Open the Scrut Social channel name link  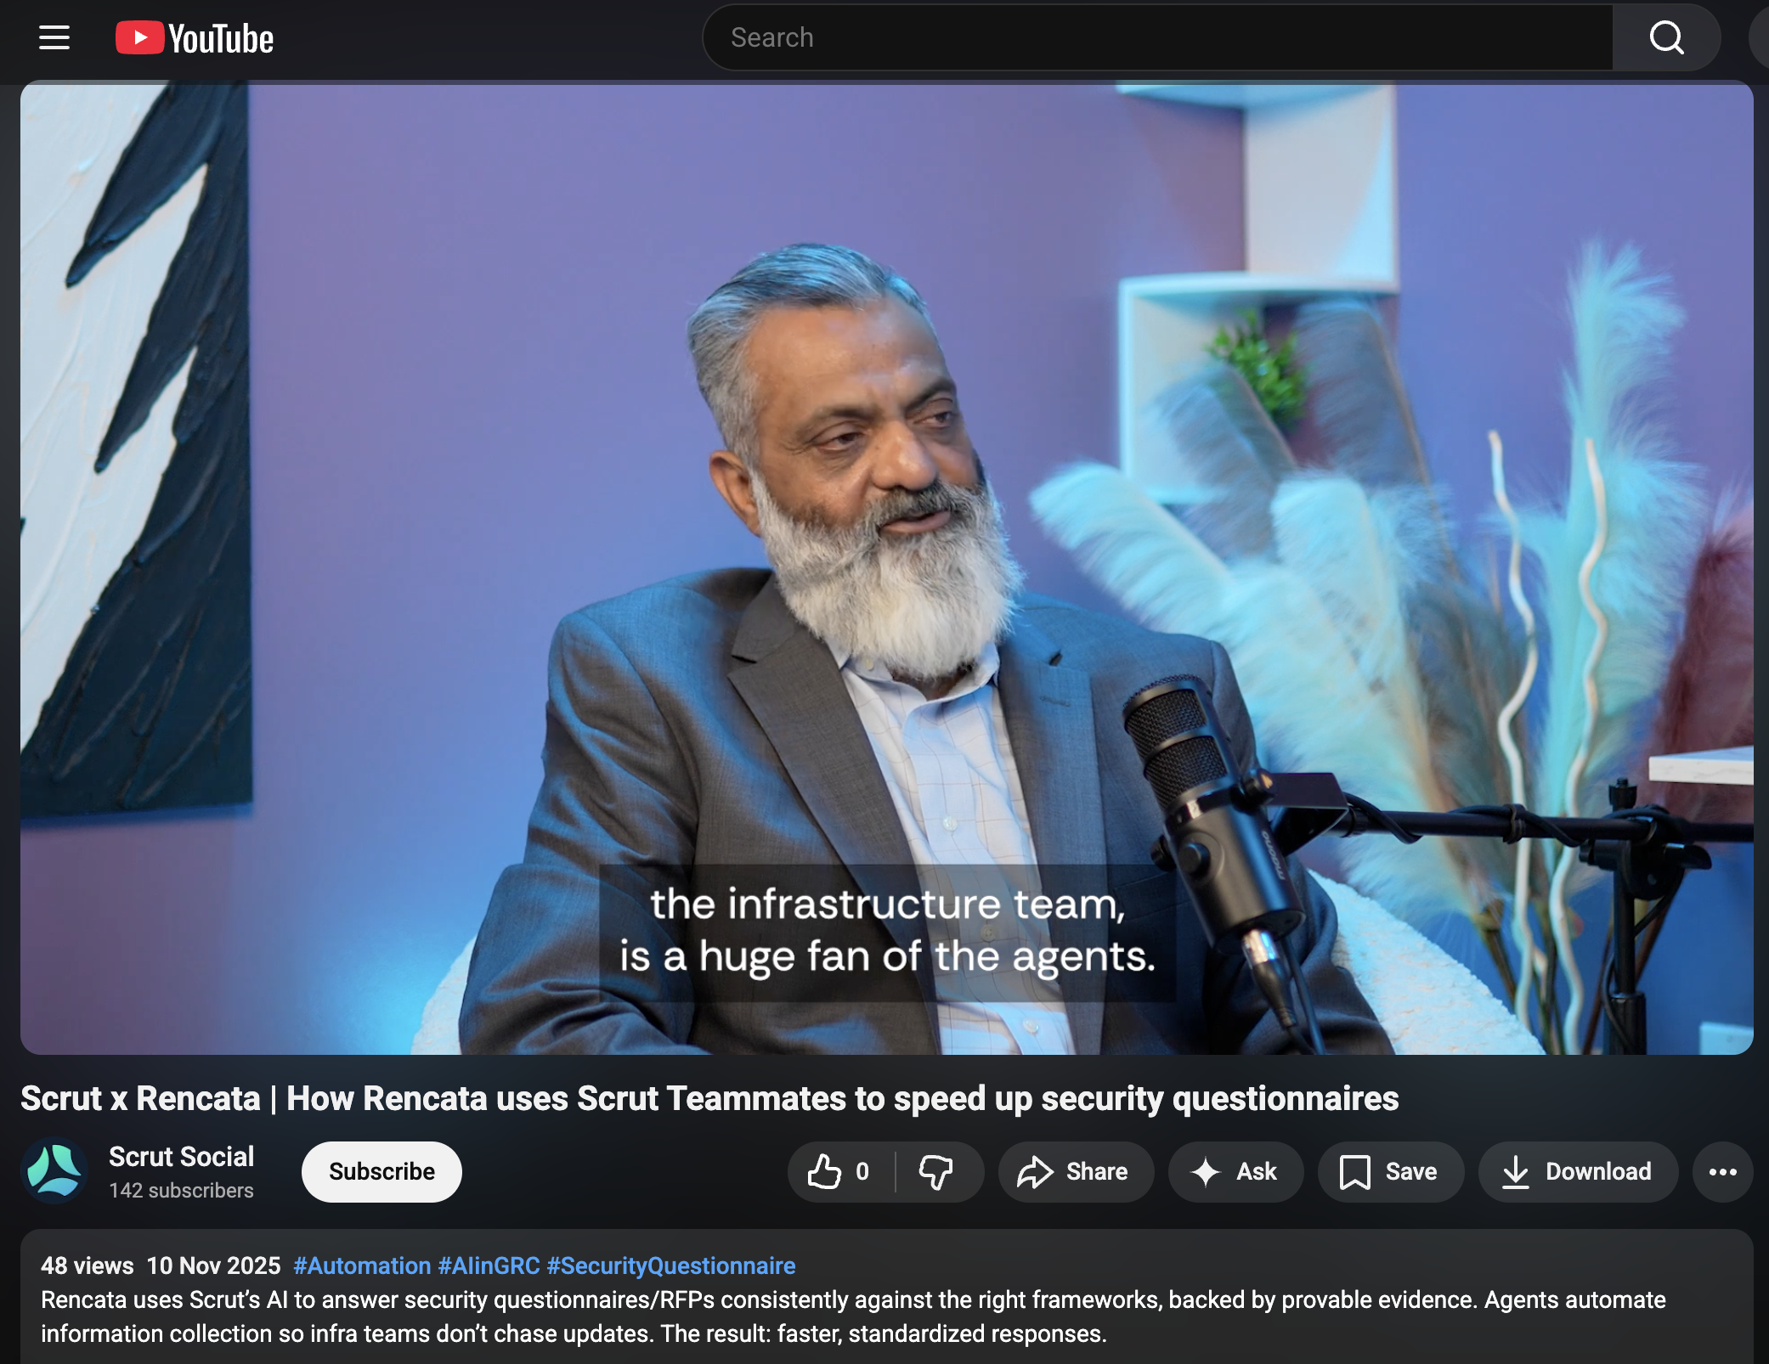point(181,1156)
